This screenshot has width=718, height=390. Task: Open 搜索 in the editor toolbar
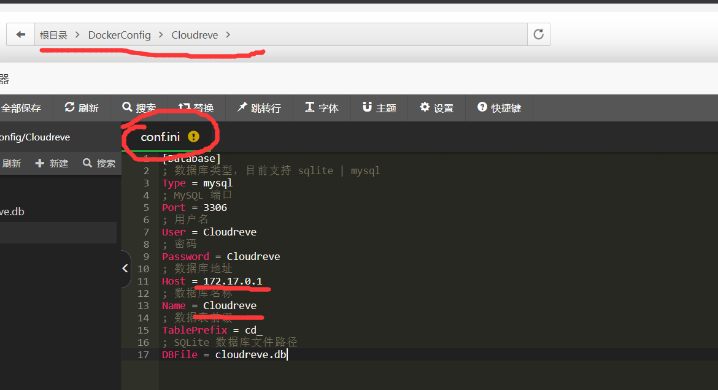(139, 108)
